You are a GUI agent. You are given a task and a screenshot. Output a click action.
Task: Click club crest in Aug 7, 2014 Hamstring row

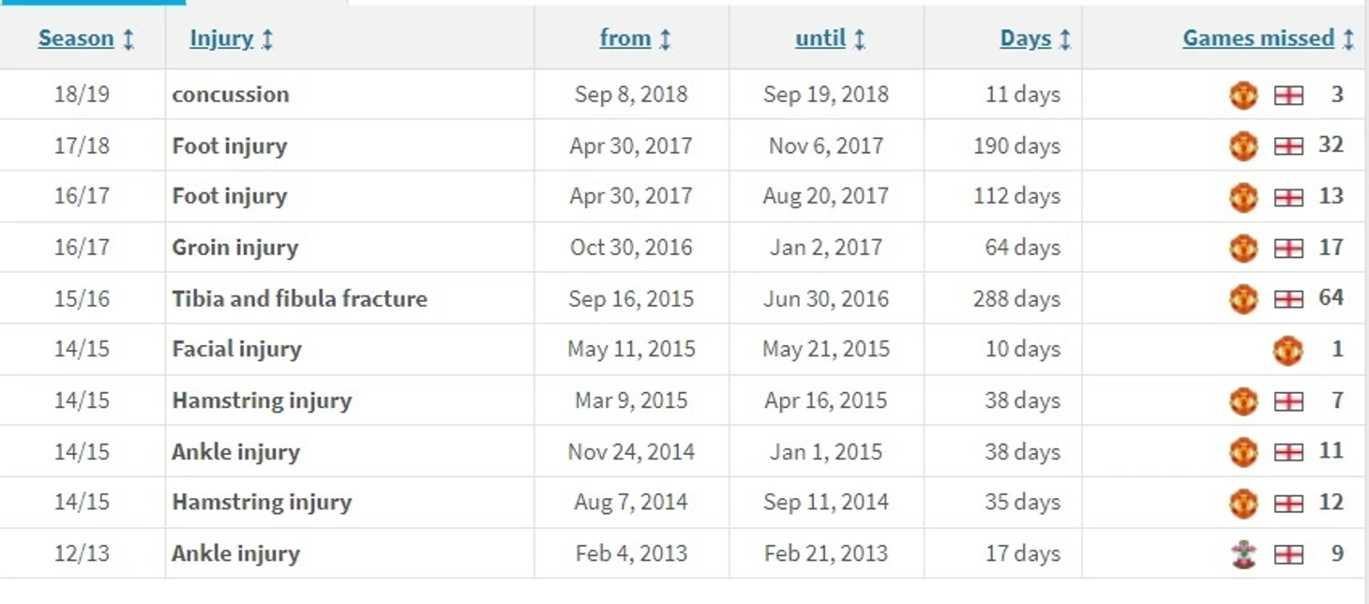tap(1243, 504)
